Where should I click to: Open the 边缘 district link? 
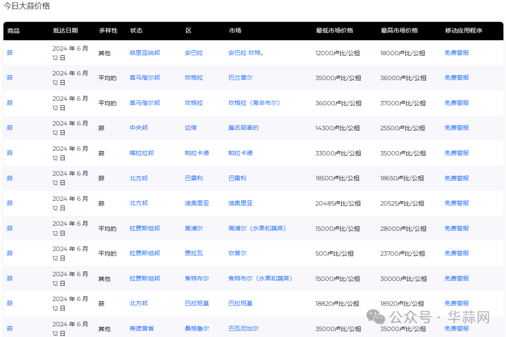tap(191, 127)
